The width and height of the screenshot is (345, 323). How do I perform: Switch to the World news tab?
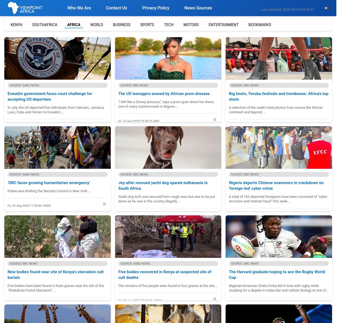96,25
